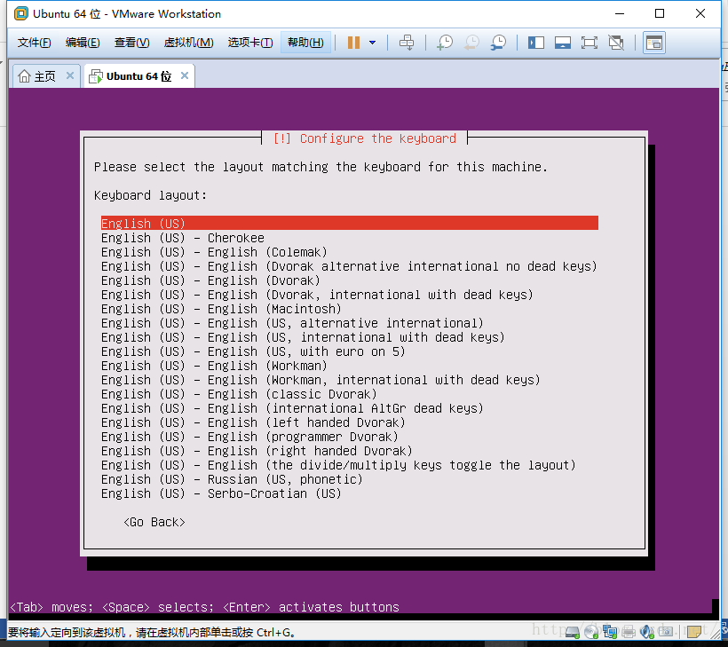Click the Unity mode toolbar icon
This screenshot has width=728, height=647.
coord(616,43)
